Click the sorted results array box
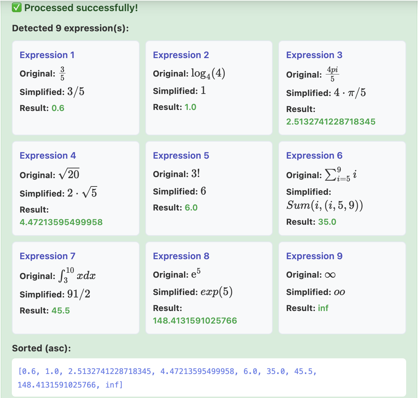418x398 pixels. click(209, 378)
